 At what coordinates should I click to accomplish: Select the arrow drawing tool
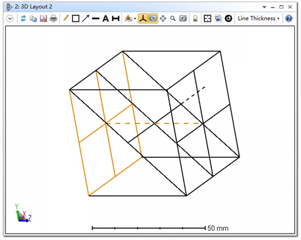[x=85, y=19]
